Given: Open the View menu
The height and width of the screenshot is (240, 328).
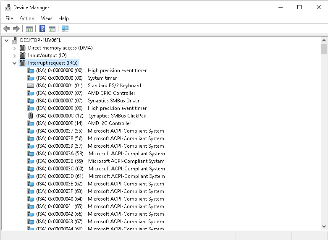Looking at the screenshot, I should click(x=46, y=18).
